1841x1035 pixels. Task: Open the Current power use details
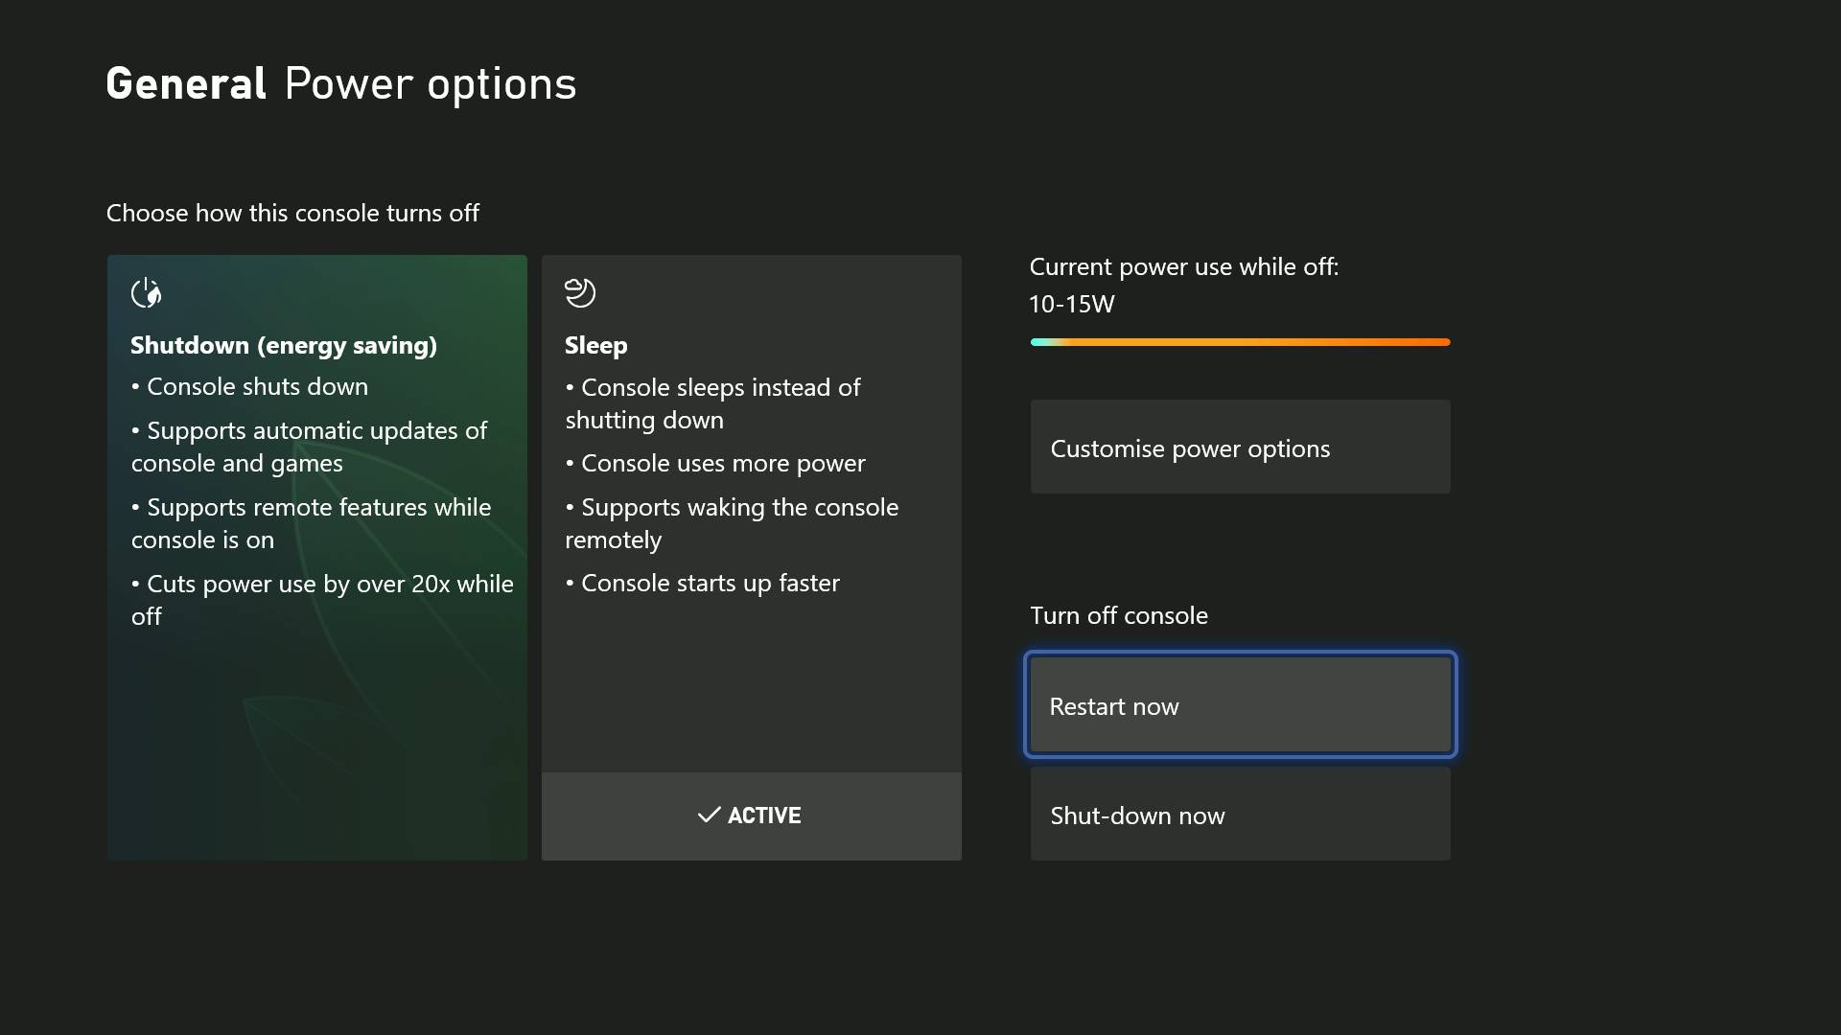tap(1184, 266)
